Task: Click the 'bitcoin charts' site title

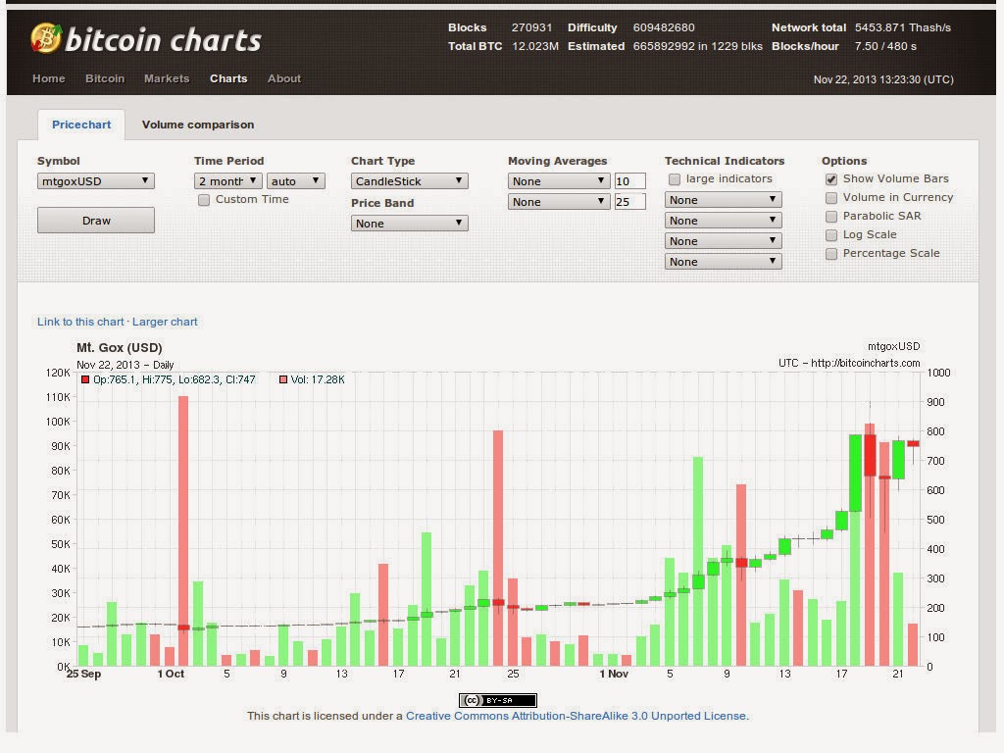Action: [x=164, y=39]
